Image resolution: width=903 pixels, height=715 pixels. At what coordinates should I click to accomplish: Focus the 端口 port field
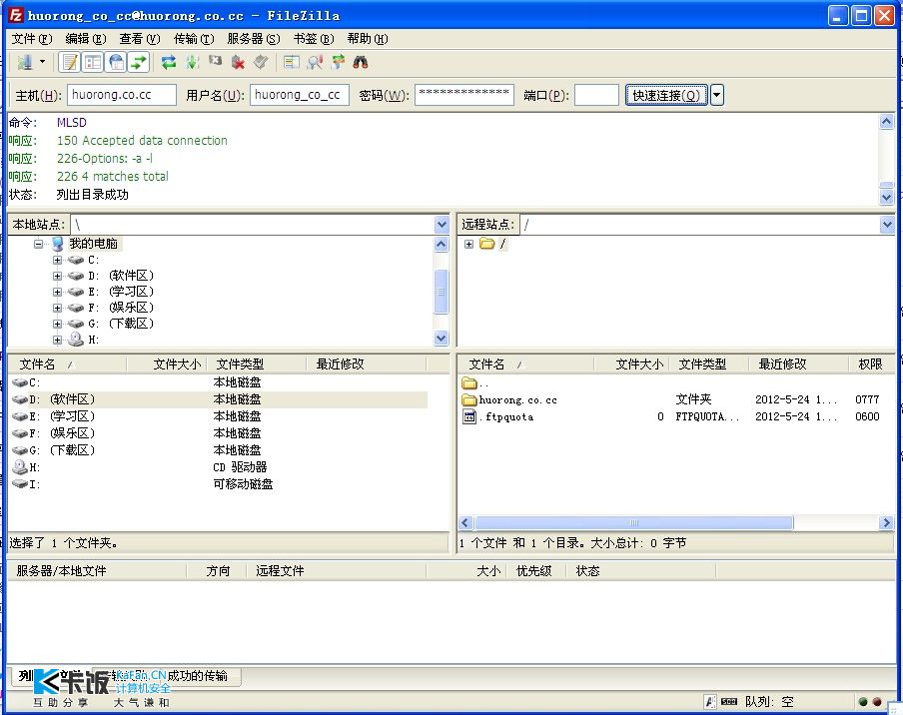click(596, 95)
